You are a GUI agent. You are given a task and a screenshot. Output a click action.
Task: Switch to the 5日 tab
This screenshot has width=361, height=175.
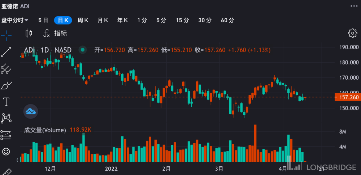43,20
